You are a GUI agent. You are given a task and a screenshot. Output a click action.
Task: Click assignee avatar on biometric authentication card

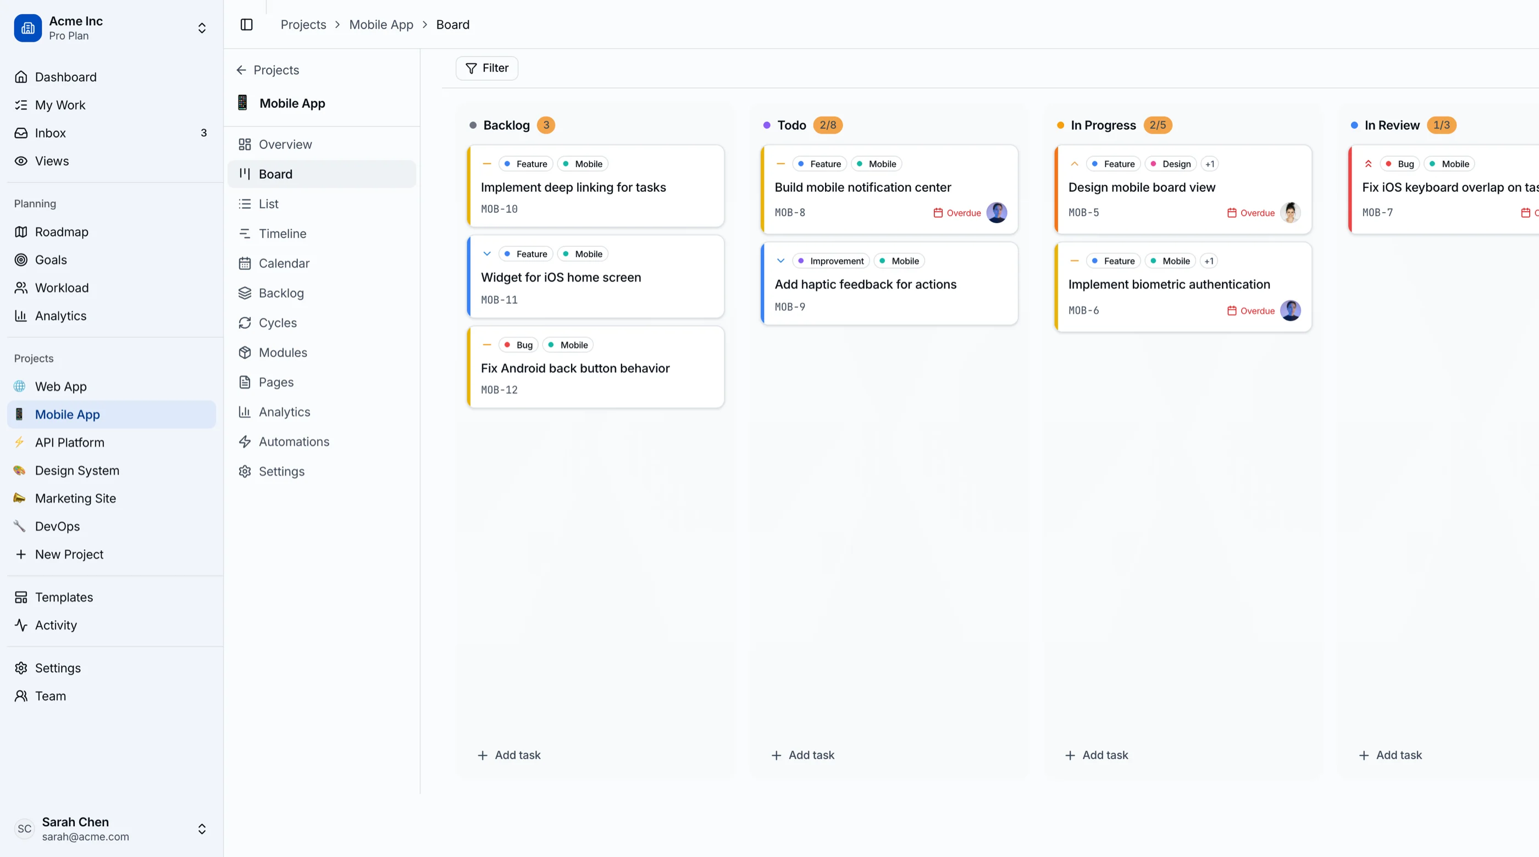(x=1291, y=311)
